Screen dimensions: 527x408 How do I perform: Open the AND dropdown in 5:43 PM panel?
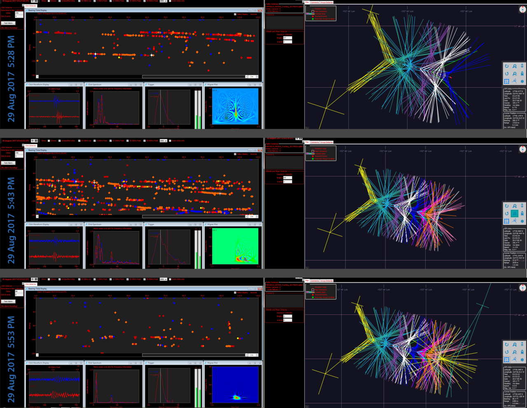pyautogui.click(x=163, y=141)
